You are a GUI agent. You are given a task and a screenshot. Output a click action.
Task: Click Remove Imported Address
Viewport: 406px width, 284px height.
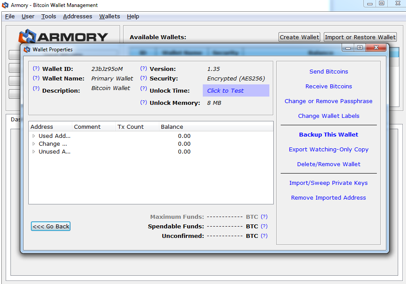point(329,197)
